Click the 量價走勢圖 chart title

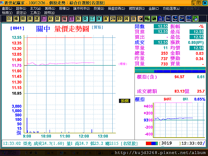click(72, 29)
